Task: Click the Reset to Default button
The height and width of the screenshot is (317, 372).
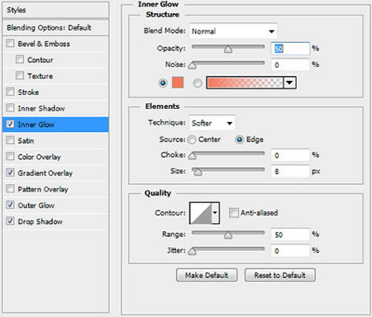Action: click(280, 275)
